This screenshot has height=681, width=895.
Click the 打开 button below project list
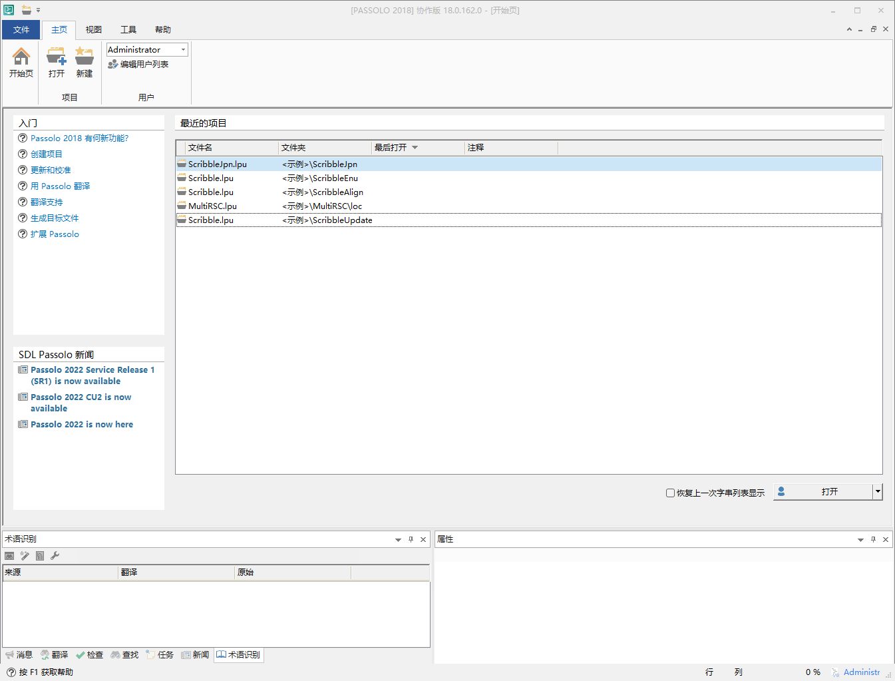coord(823,492)
